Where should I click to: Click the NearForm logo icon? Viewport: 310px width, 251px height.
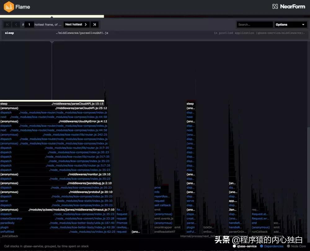274,6
